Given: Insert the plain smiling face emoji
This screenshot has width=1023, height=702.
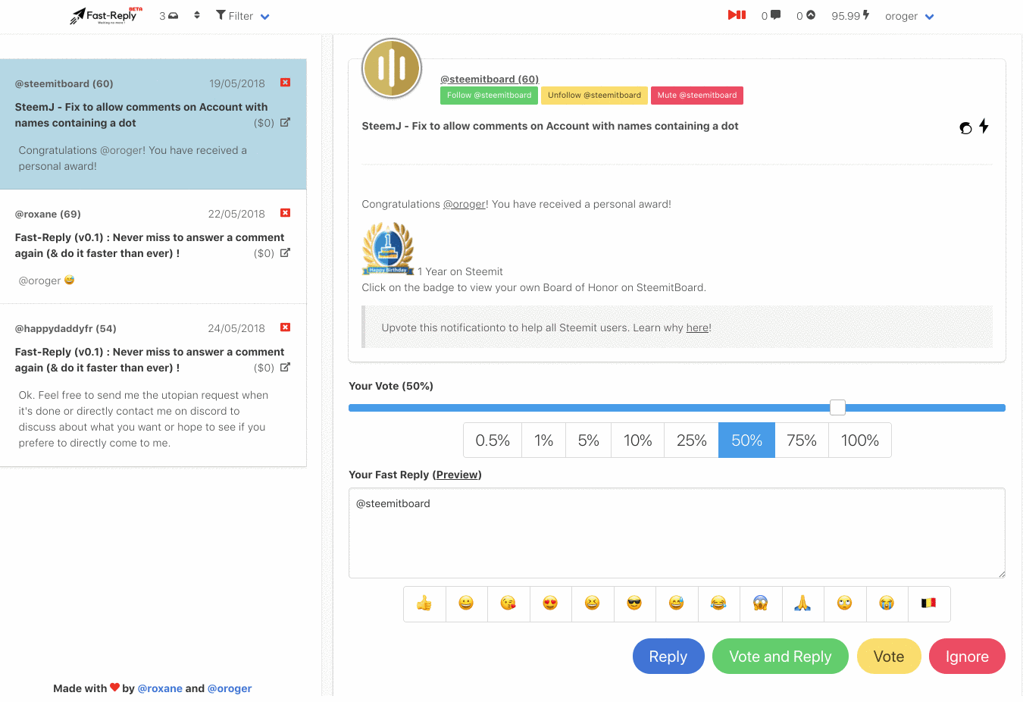Looking at the screenshot, I should pos(466,603).
